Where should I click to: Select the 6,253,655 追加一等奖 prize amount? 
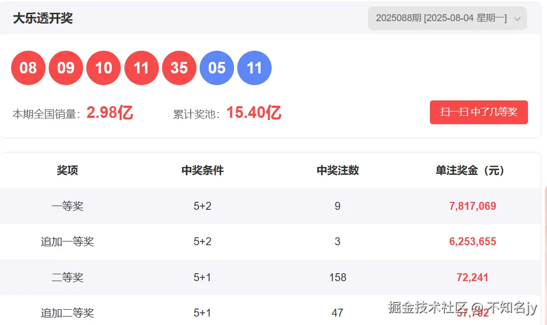472,242
